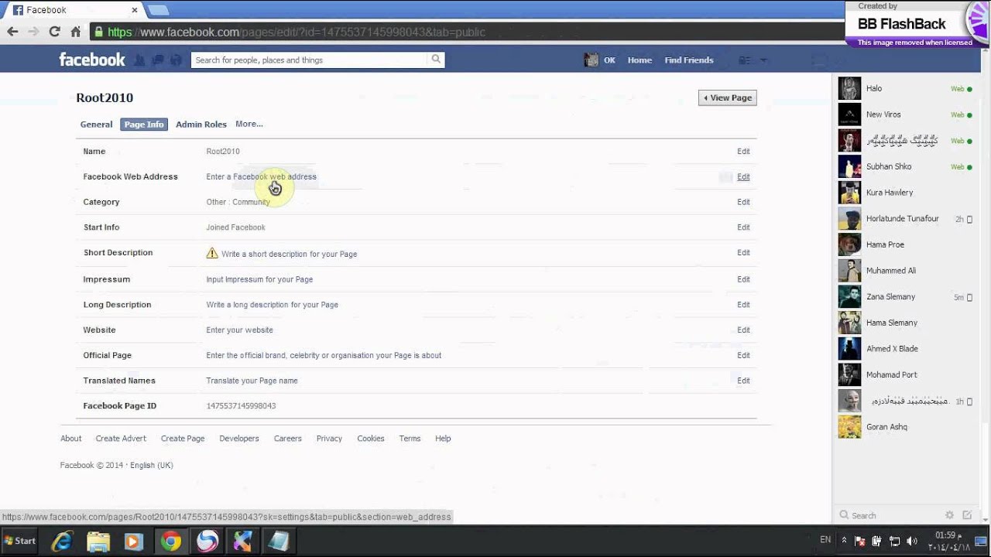Expand the More... menu
The image size is (991, 557).
[249, 124]
